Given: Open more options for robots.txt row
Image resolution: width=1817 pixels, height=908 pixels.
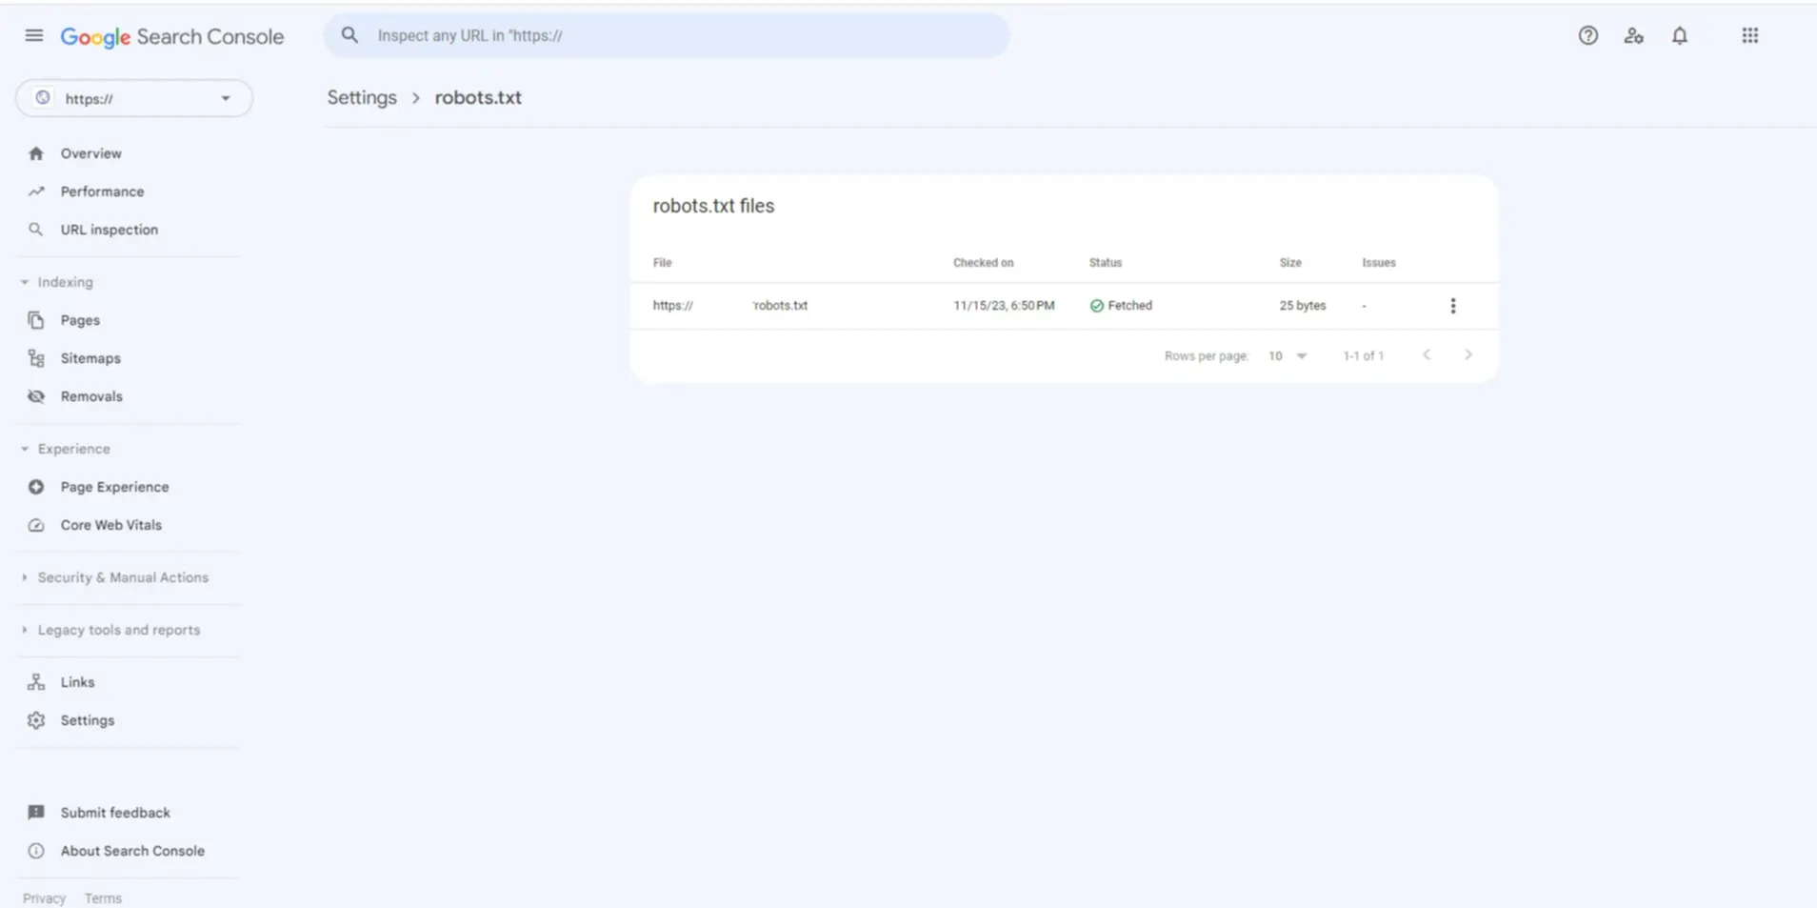Looking at the screenshot, I should (x=1452, y=306).
